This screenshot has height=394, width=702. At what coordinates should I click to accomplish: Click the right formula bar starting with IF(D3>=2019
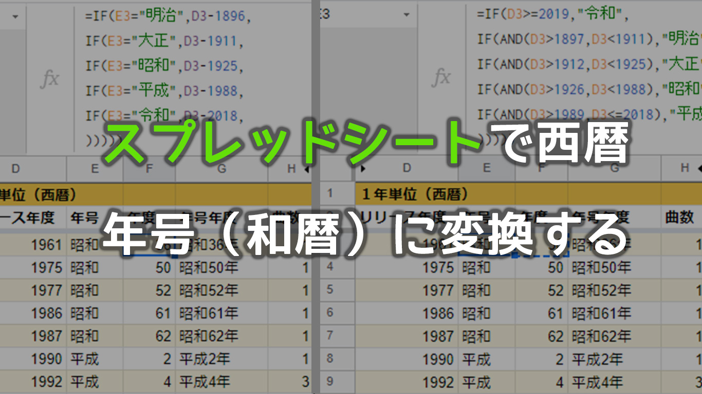coord(581,77)
